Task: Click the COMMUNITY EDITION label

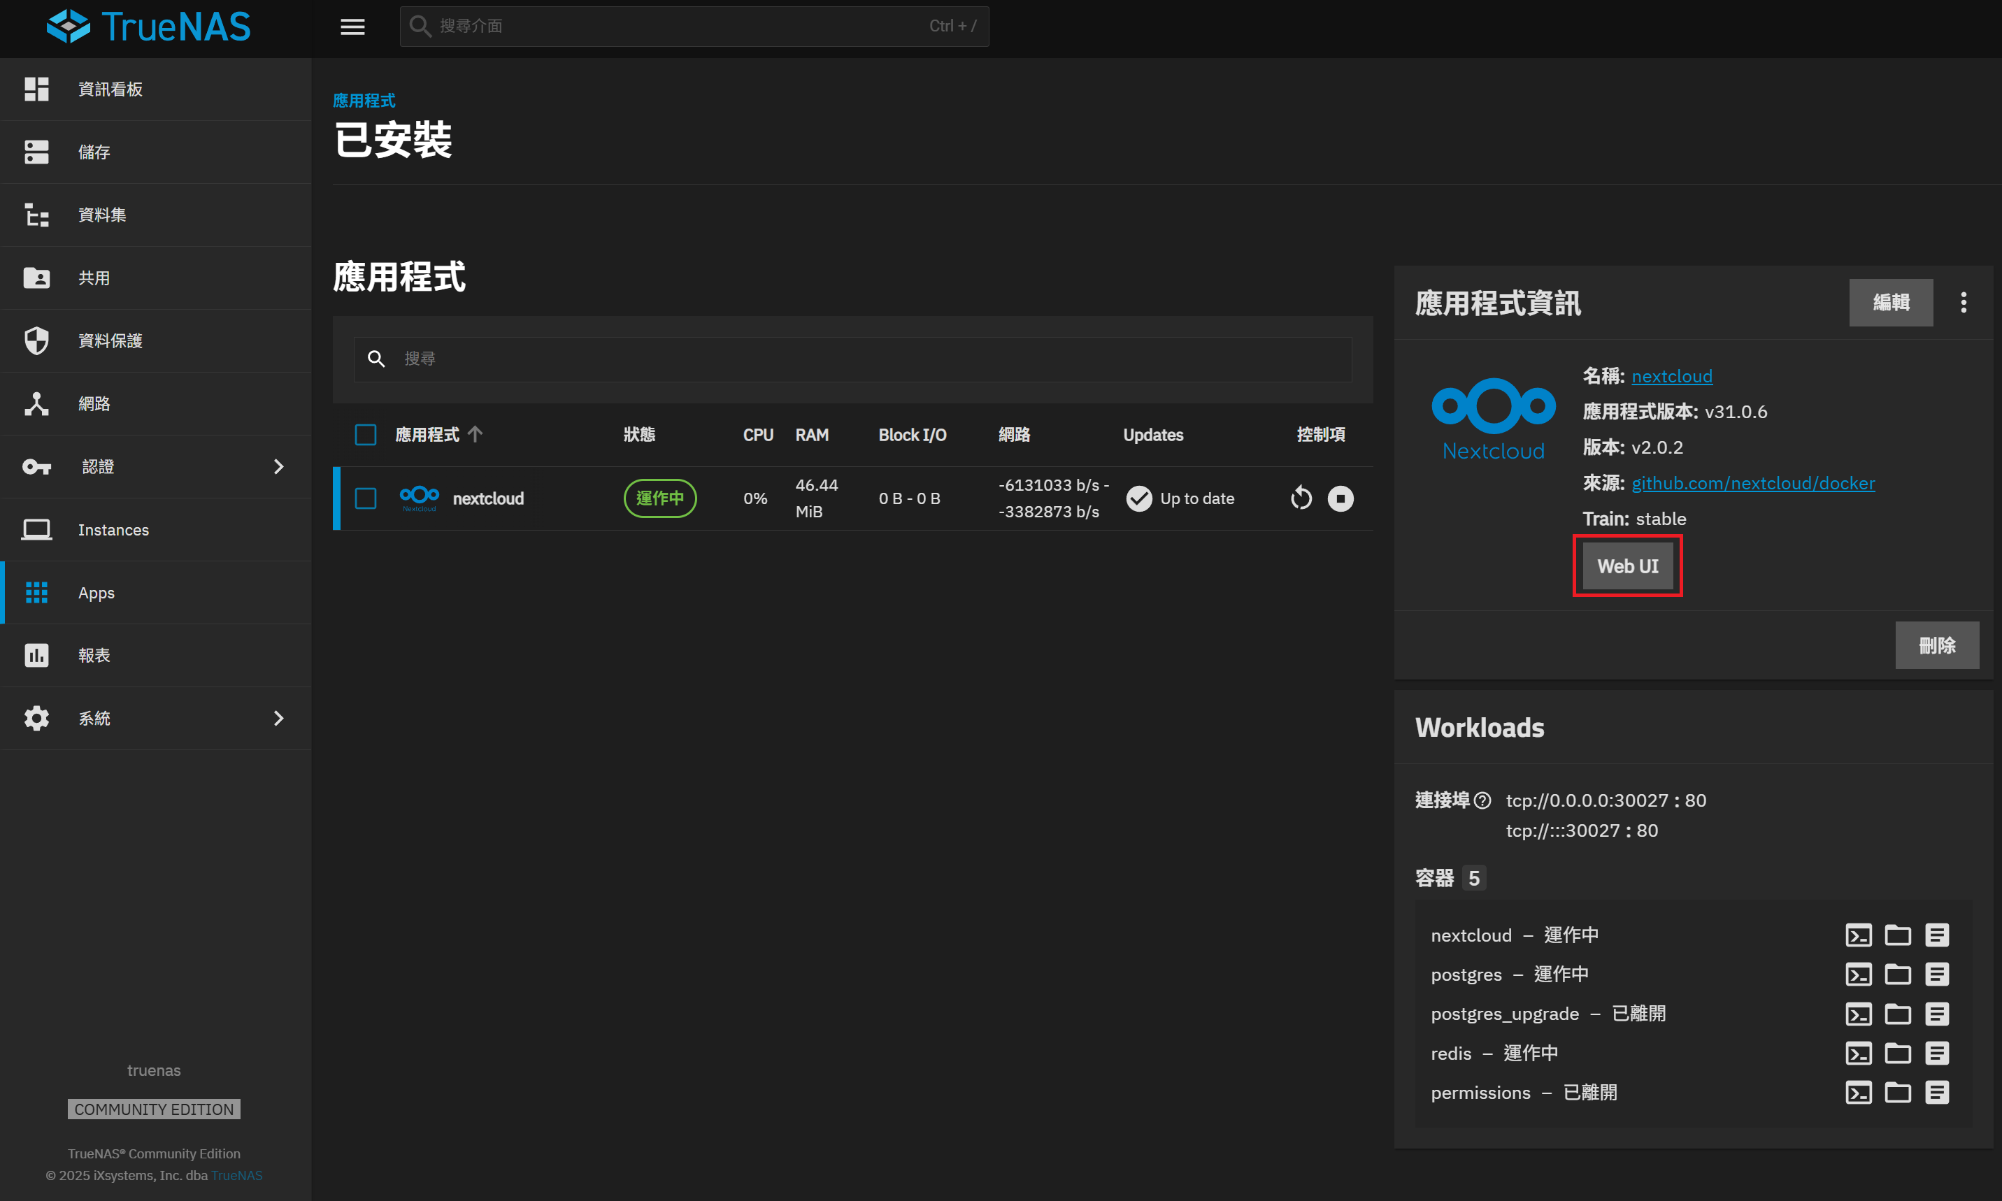Action: click(154, 1109)
